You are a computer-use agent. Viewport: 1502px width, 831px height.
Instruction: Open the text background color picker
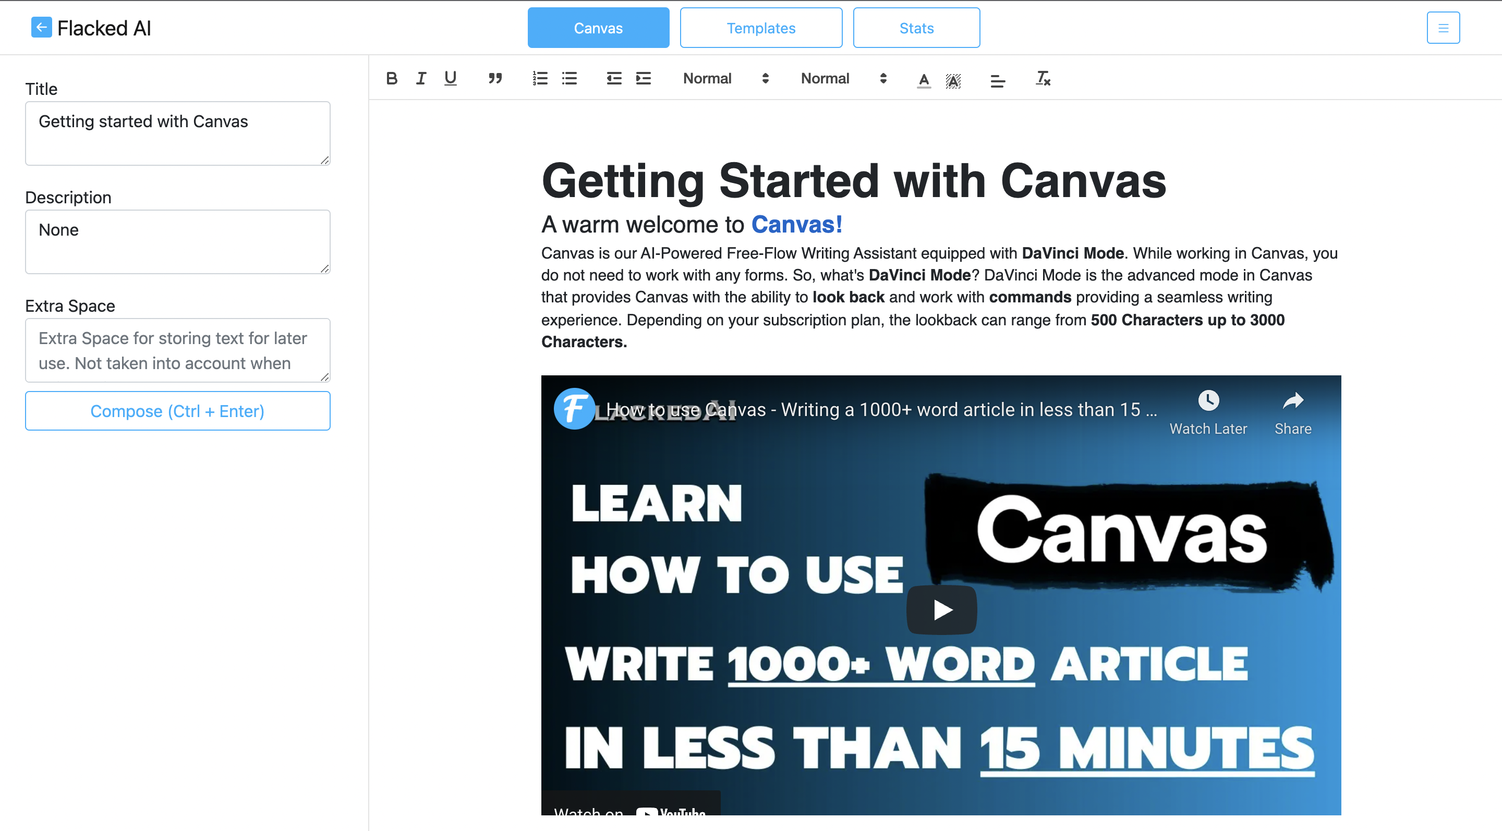click(953, 80)
